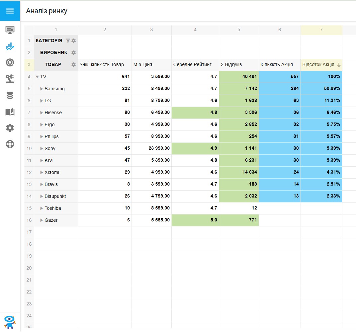The width and height of the screenshot is (356, 332).
Task: Open the monitor dashboard icon in sidebar
Action: [x=10, y=30]
